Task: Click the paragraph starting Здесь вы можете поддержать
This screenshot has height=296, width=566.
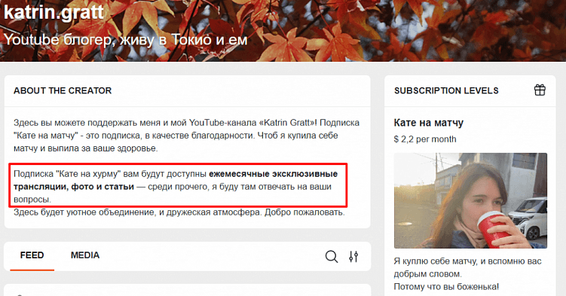Action: click(x=186, y=136)
